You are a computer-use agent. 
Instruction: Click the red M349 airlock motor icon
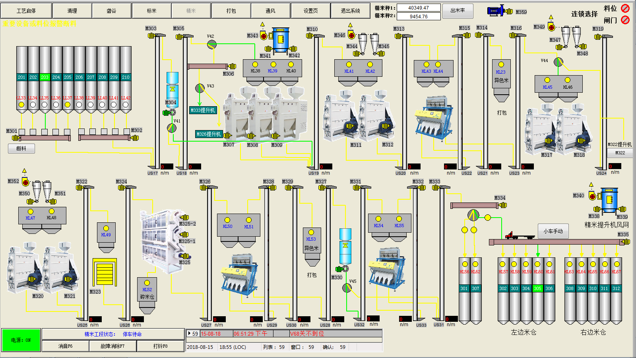point(551,27)
